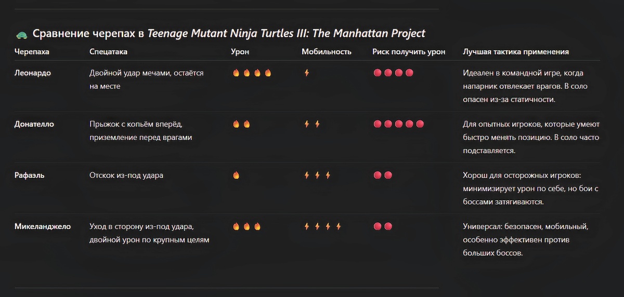
Task: Click Raphael's two red risk circles
Action: point(383,176)
